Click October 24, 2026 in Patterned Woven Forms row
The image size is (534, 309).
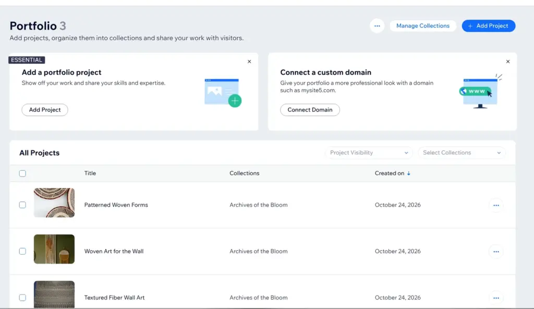tap(398, 205)
